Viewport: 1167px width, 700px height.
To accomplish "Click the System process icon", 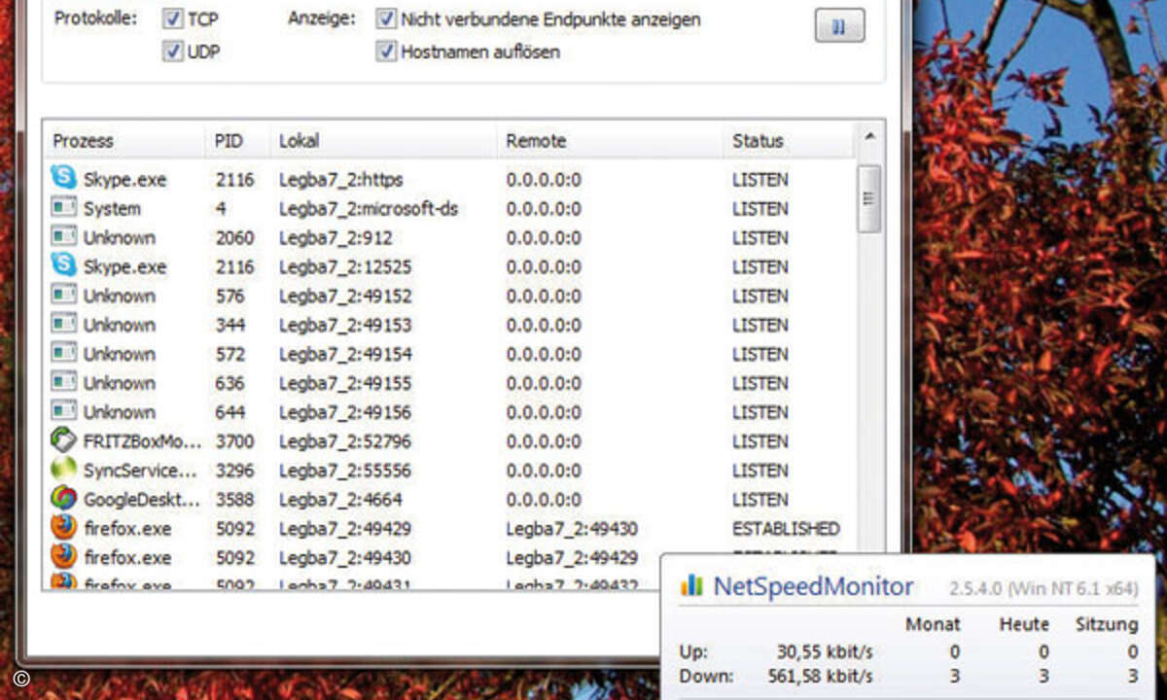I will pyautogui.click(x=63, y=208).
